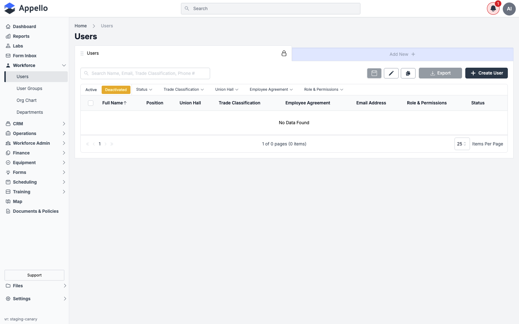Click the Appello logo

pyautogui.click(x=26, y=8)
